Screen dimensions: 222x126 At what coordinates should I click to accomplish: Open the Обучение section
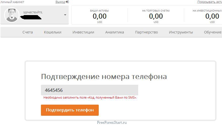pyautogui.click(x=212, y=32)
